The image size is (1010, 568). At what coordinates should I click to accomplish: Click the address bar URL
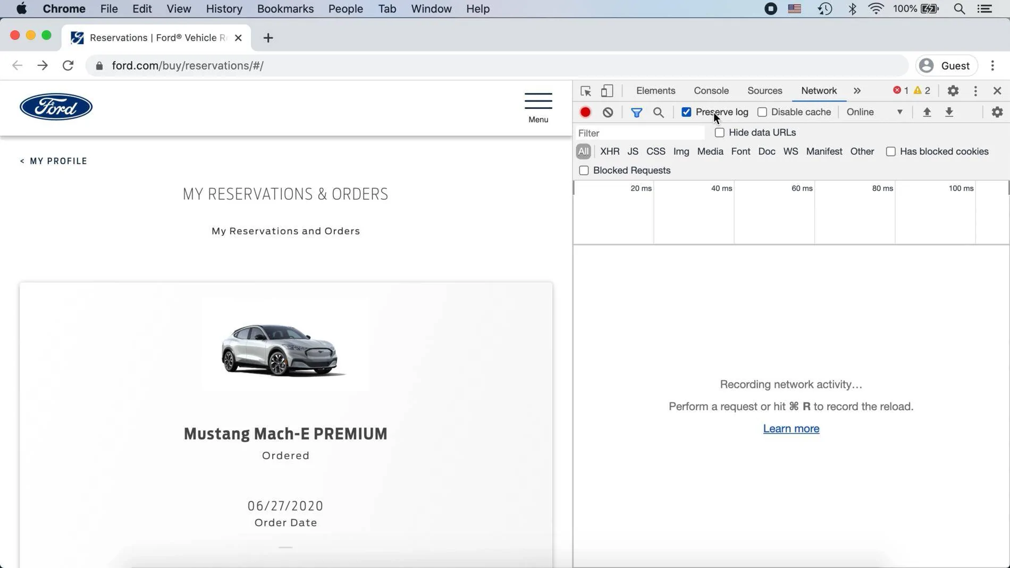(x=187, y=66)
